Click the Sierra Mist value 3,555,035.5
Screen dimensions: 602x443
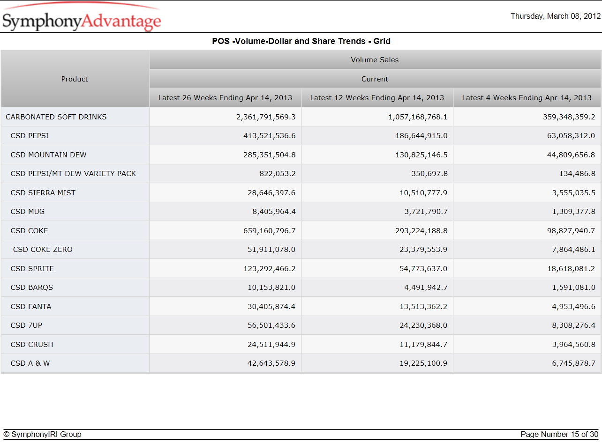click(573, 193)
